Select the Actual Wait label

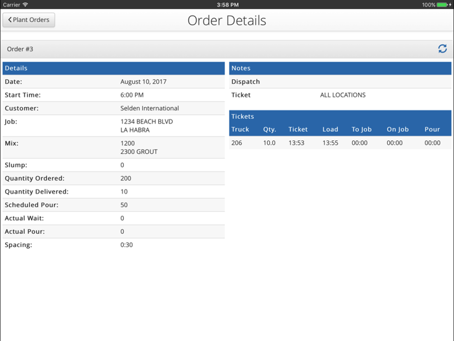point(25,218)
